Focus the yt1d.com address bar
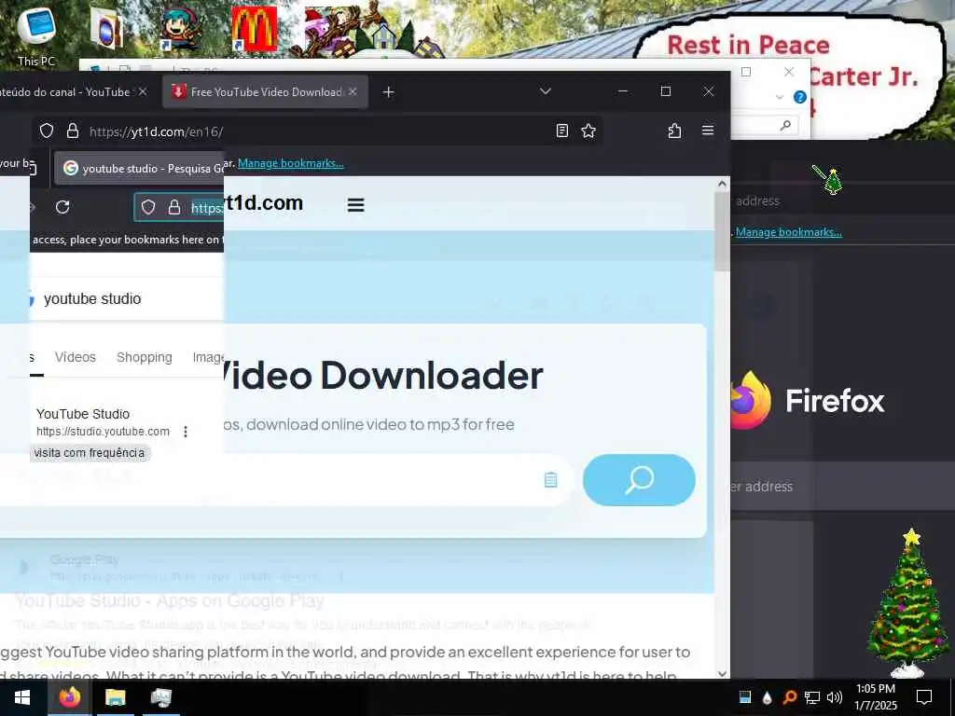The width and height of the screenshot is (955, 716). [x=317, y=131]
